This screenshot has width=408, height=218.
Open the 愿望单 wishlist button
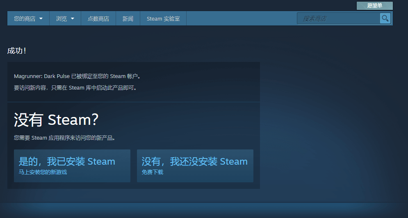click(x=374, y=6)
